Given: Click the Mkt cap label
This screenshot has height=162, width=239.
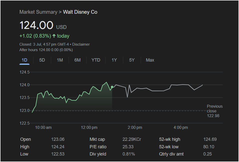Looking at the screenshot, I should tap(97, 139).
